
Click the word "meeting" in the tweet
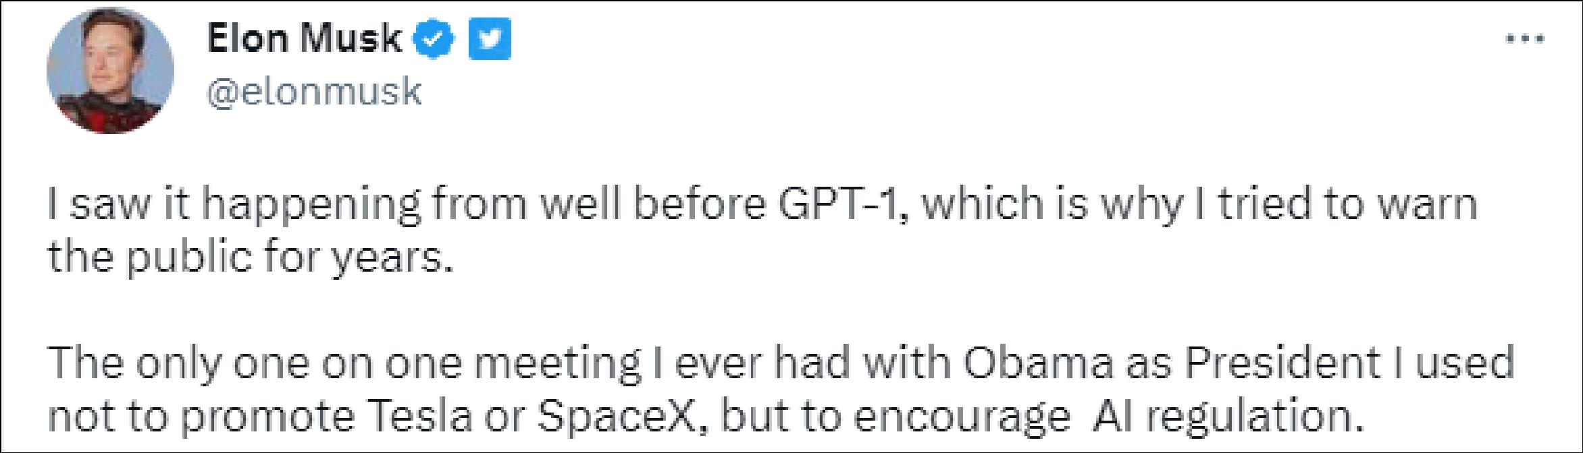coord(562,364)
